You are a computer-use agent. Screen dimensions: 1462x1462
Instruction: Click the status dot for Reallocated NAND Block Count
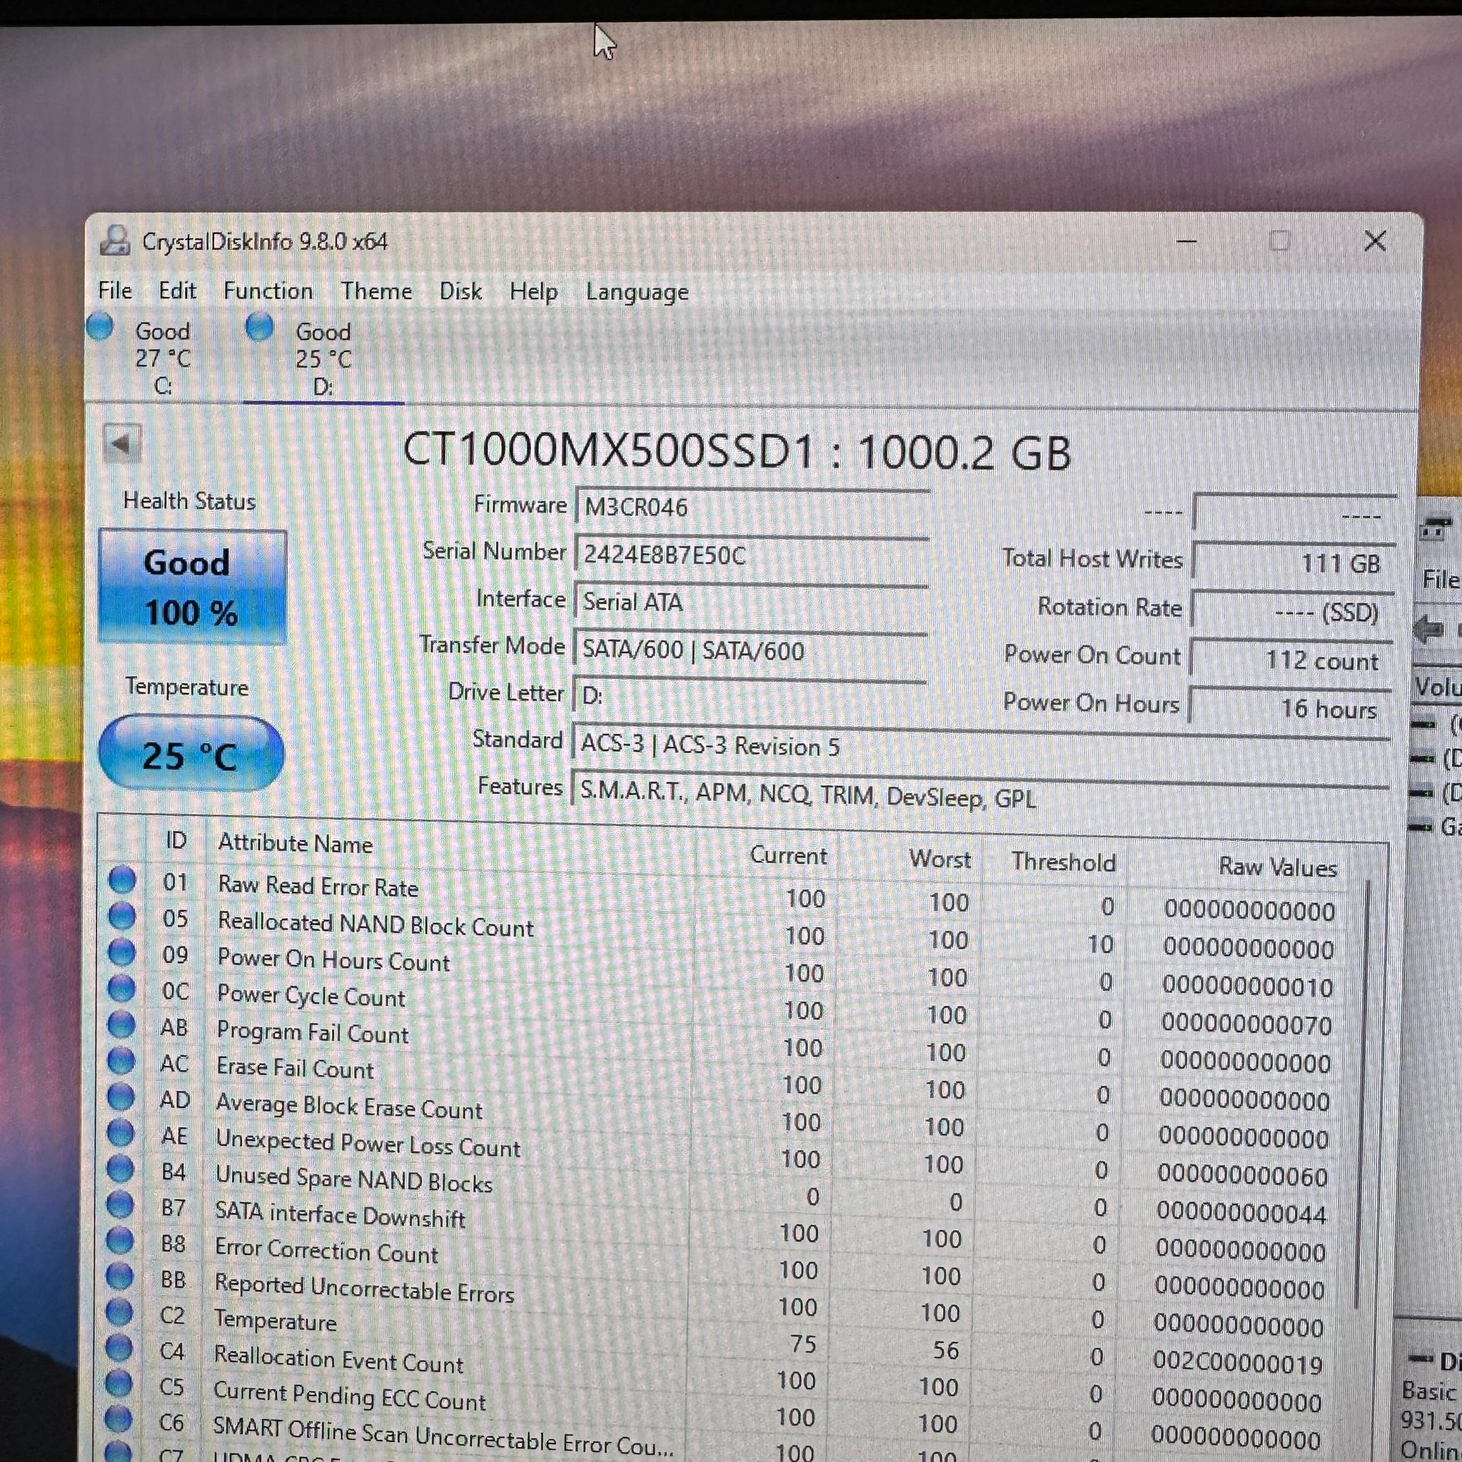tap(122, 917)
